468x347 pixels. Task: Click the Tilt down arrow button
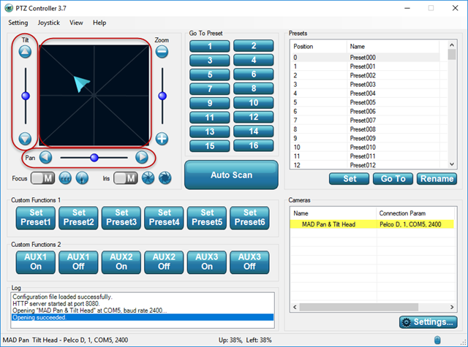(25, 139)
